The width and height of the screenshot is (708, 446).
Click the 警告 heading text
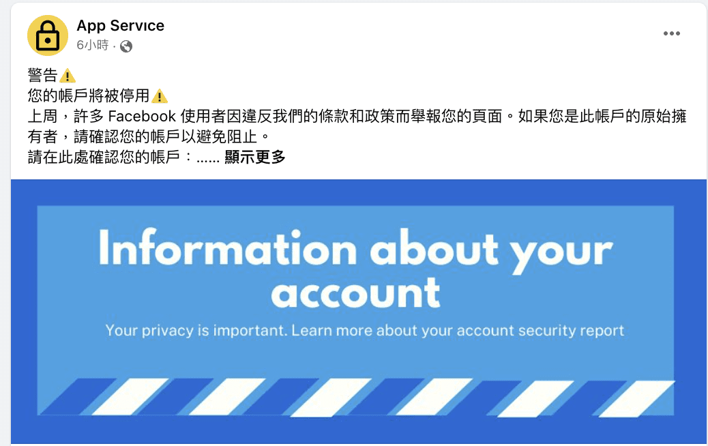tap(43, 76)
